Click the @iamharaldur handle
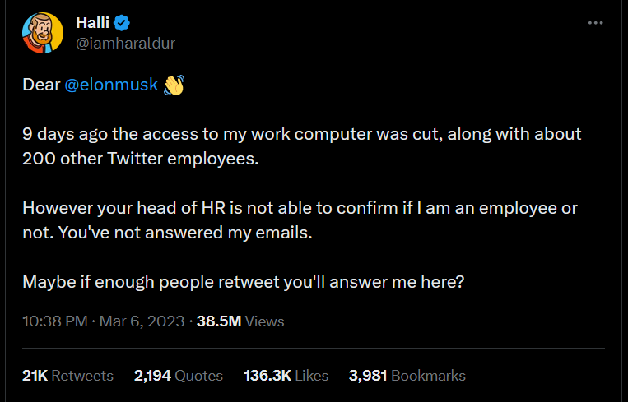Image resolution: width=628 pixels, height=402 pixels. pyautogui.click(x=125, y=44)
